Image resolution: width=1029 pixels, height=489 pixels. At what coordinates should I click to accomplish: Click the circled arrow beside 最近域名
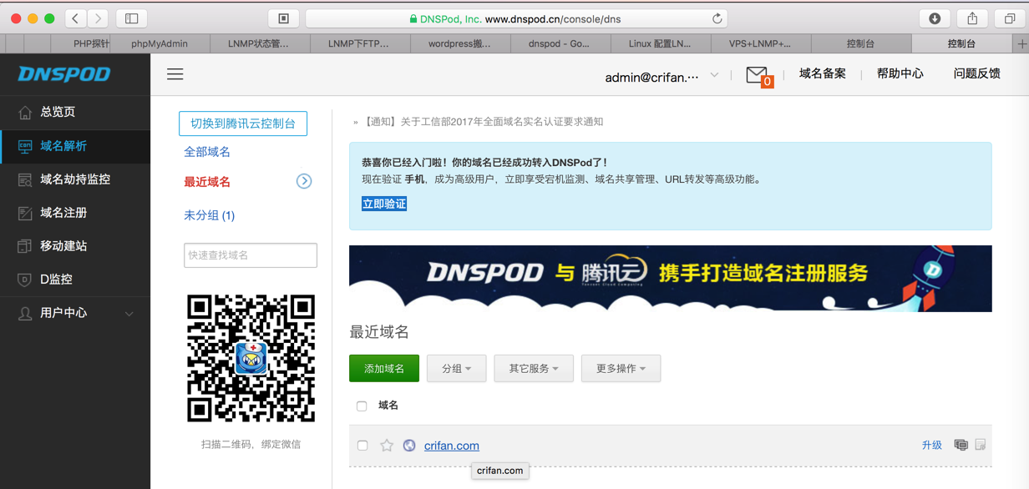[x=304, y=181]
